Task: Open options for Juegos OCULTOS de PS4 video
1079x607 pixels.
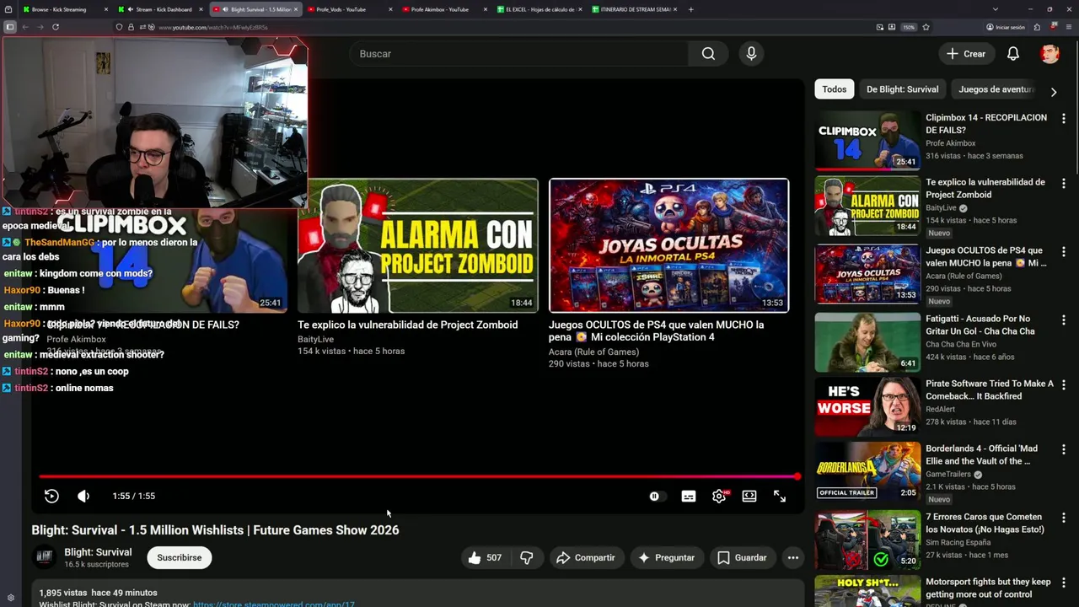Action: coord(1064,251)
